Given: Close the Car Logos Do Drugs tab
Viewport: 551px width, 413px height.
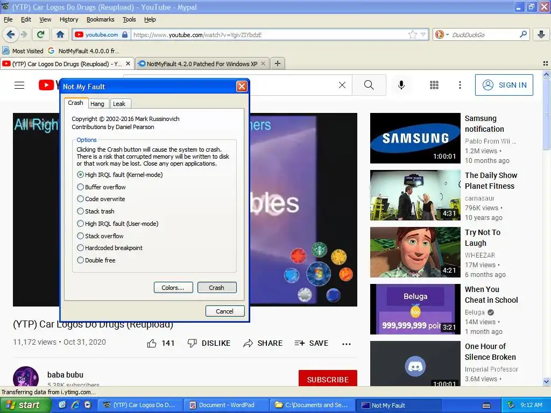Looking at the screenshot, I should pos(128,63).
